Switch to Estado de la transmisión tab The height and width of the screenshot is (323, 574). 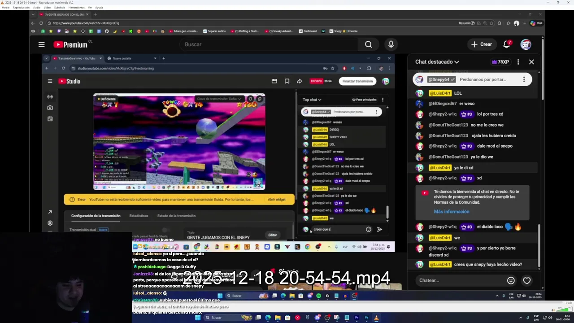coord(176,216)
